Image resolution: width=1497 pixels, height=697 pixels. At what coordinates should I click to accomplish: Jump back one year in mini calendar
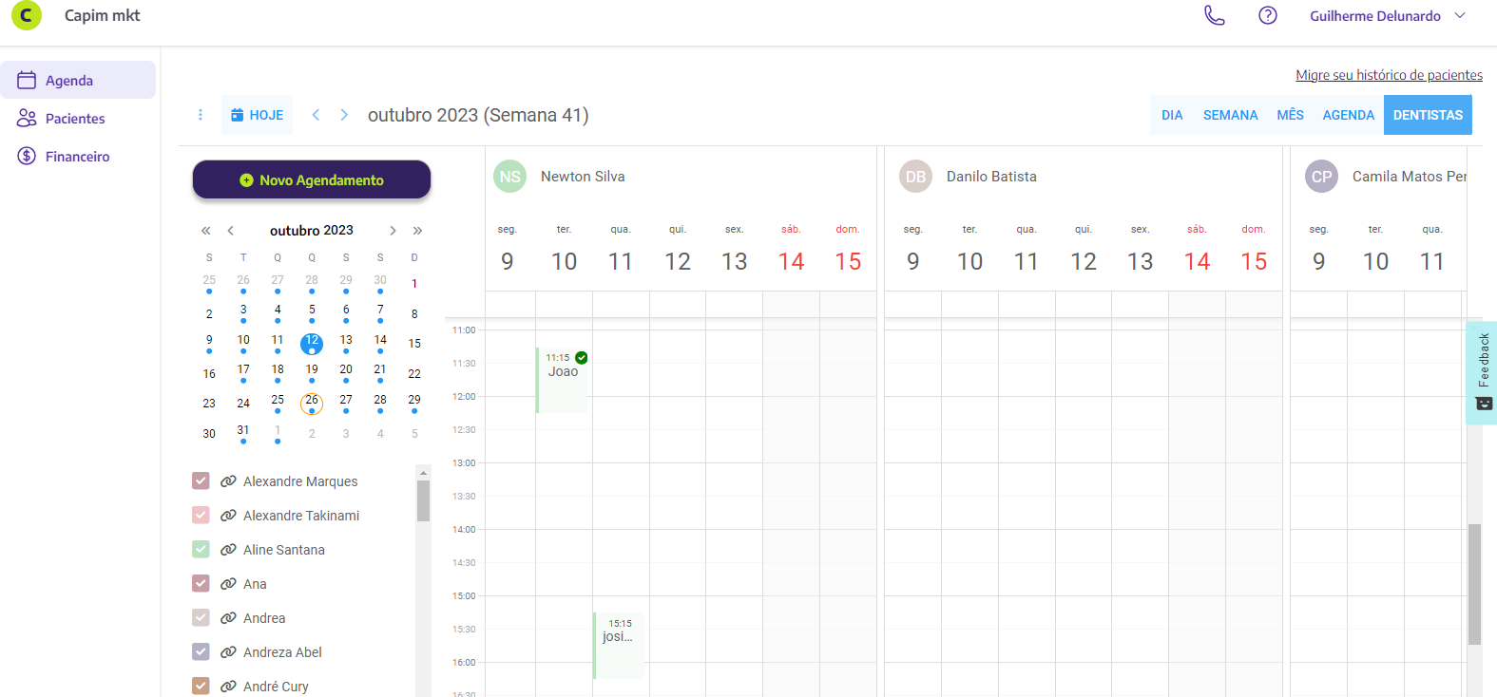pos(206,231)
